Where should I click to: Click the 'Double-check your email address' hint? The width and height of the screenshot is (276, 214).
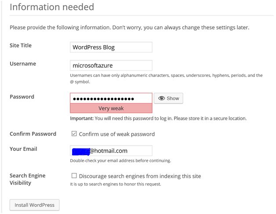[120, 160]
